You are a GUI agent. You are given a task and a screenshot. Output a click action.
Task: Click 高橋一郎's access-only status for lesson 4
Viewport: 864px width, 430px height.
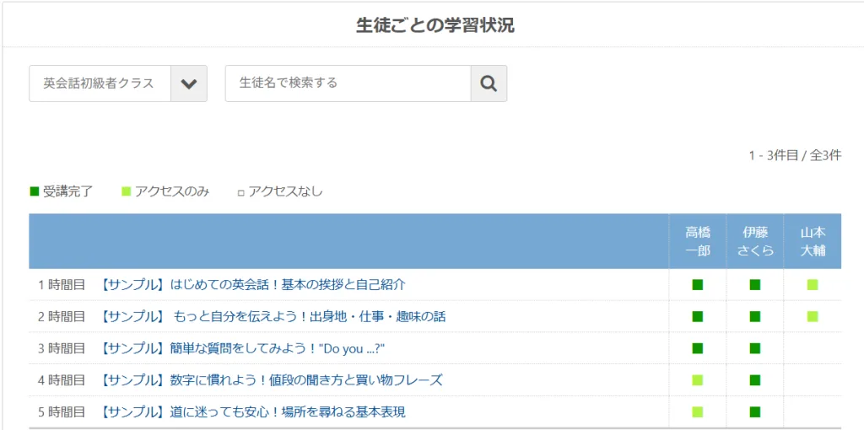[x=698, y=380]
